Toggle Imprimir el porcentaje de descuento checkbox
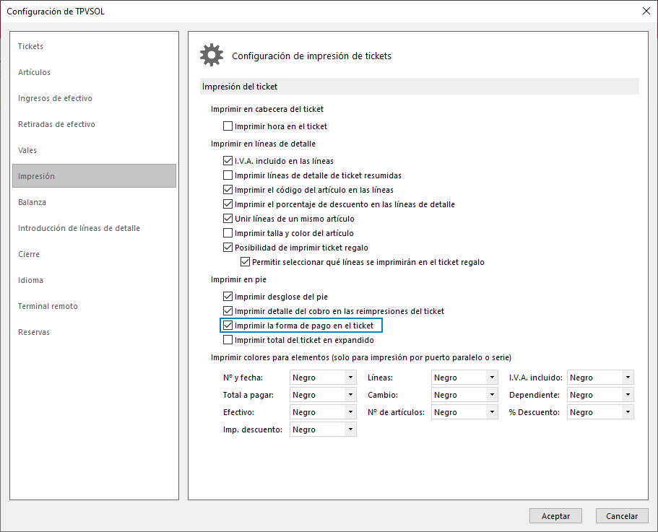Viewport: 658px width, 532px height. [228, 204]
